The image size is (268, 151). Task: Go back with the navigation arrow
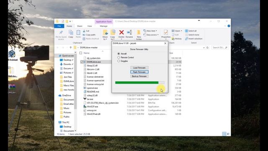[58, 47]
